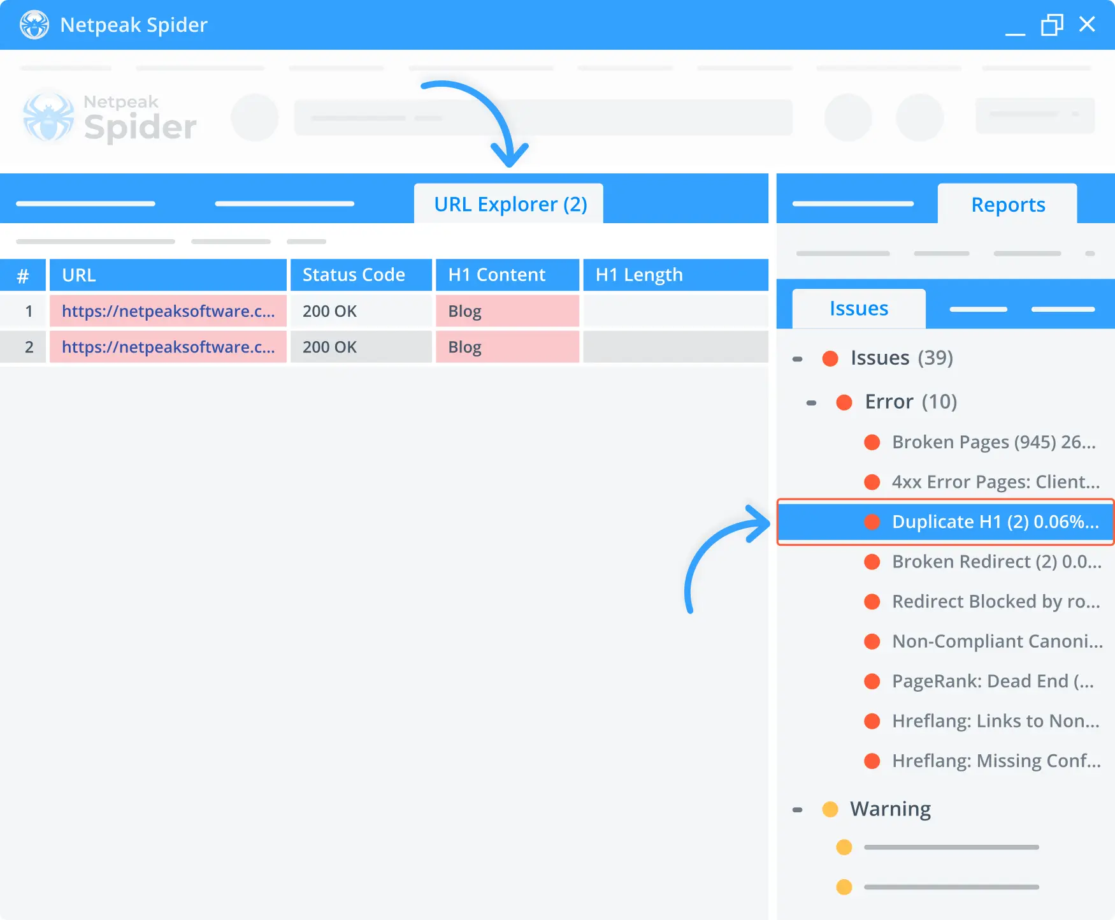The image size is (1115, 920).
Task: Restore down the Netpeak Spider window
Action: (x=1052, y=25)
